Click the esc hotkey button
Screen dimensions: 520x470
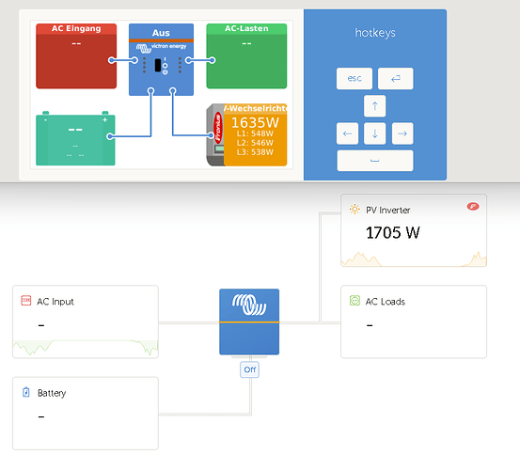[355, 79]
